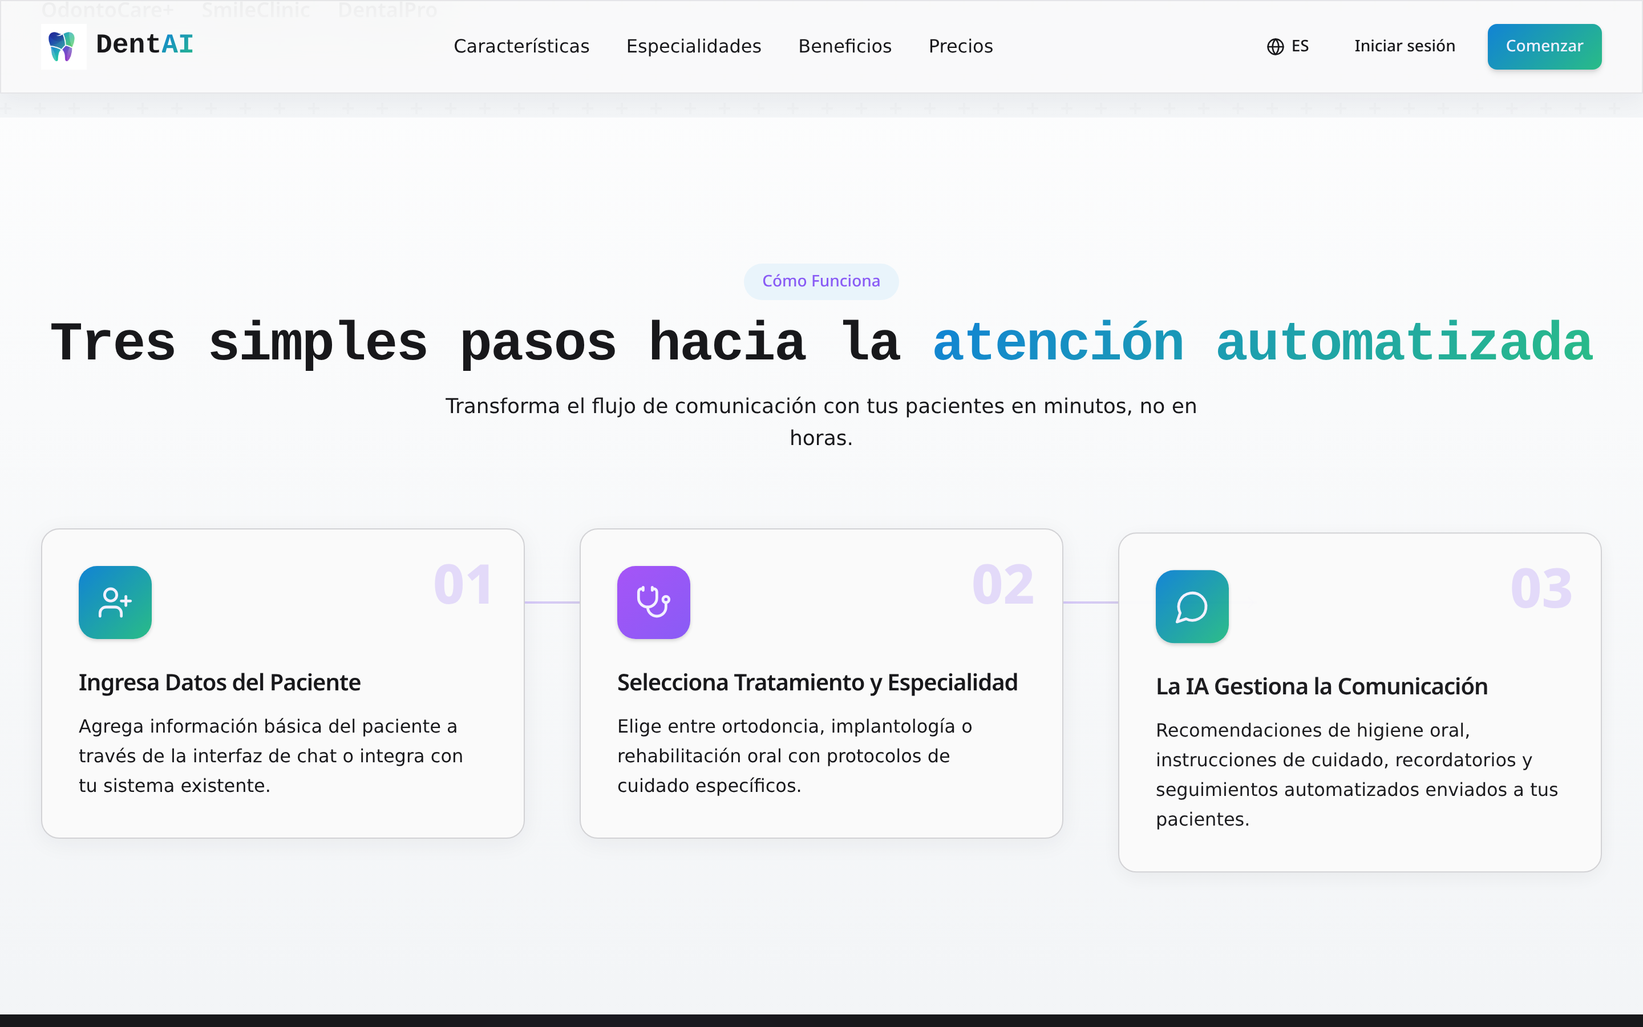The image size is (1643, 1027).
Task: Click the step number 02
Action: [x=1002, y=584]
